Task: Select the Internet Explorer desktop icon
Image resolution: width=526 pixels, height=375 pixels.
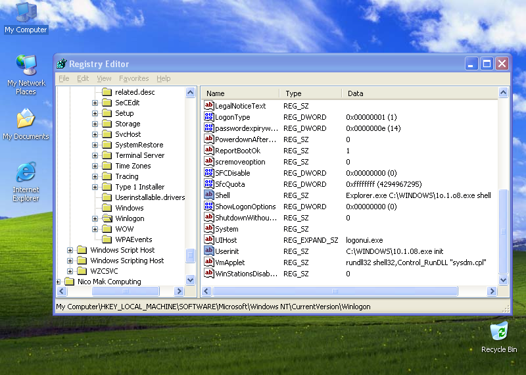Action: (x=26, y=182)
